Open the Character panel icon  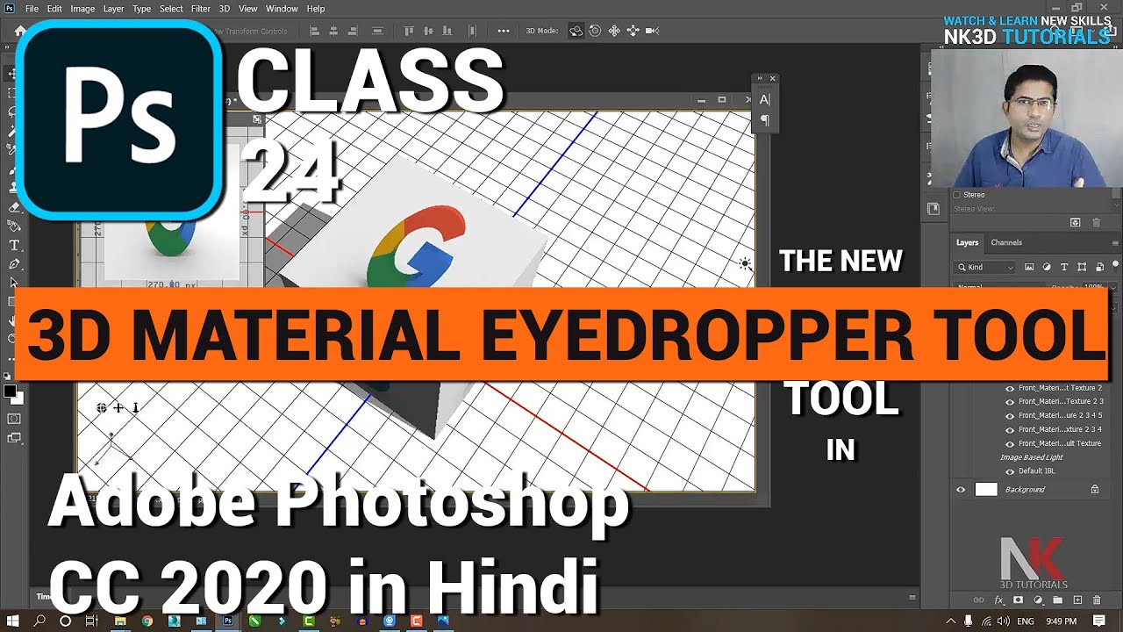pyautogui.click(x=764, y=100)
